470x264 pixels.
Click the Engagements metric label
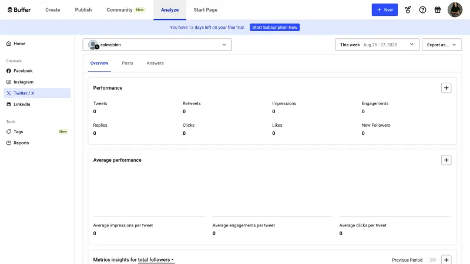(x=375, y=104)
